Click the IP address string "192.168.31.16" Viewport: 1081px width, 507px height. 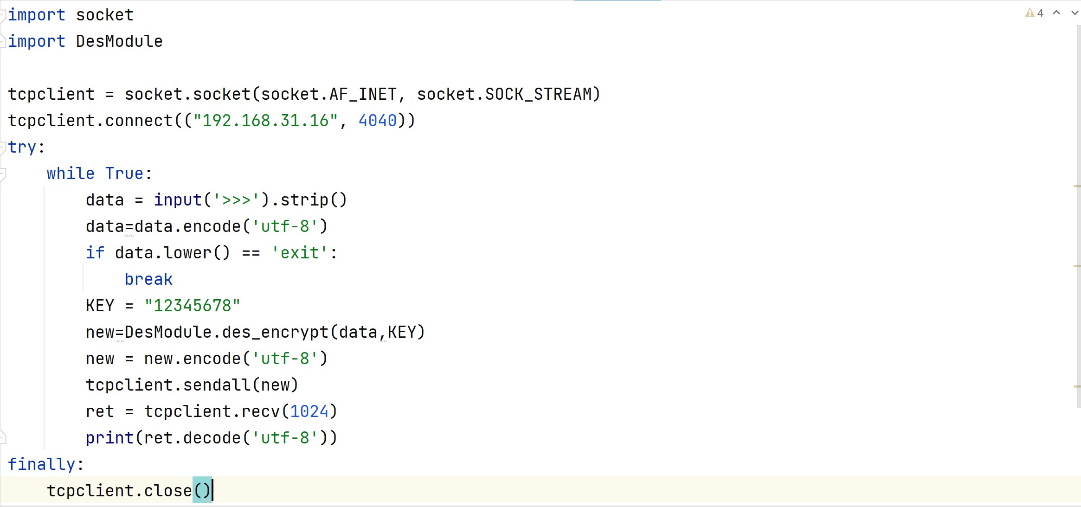tap(265, 121)
